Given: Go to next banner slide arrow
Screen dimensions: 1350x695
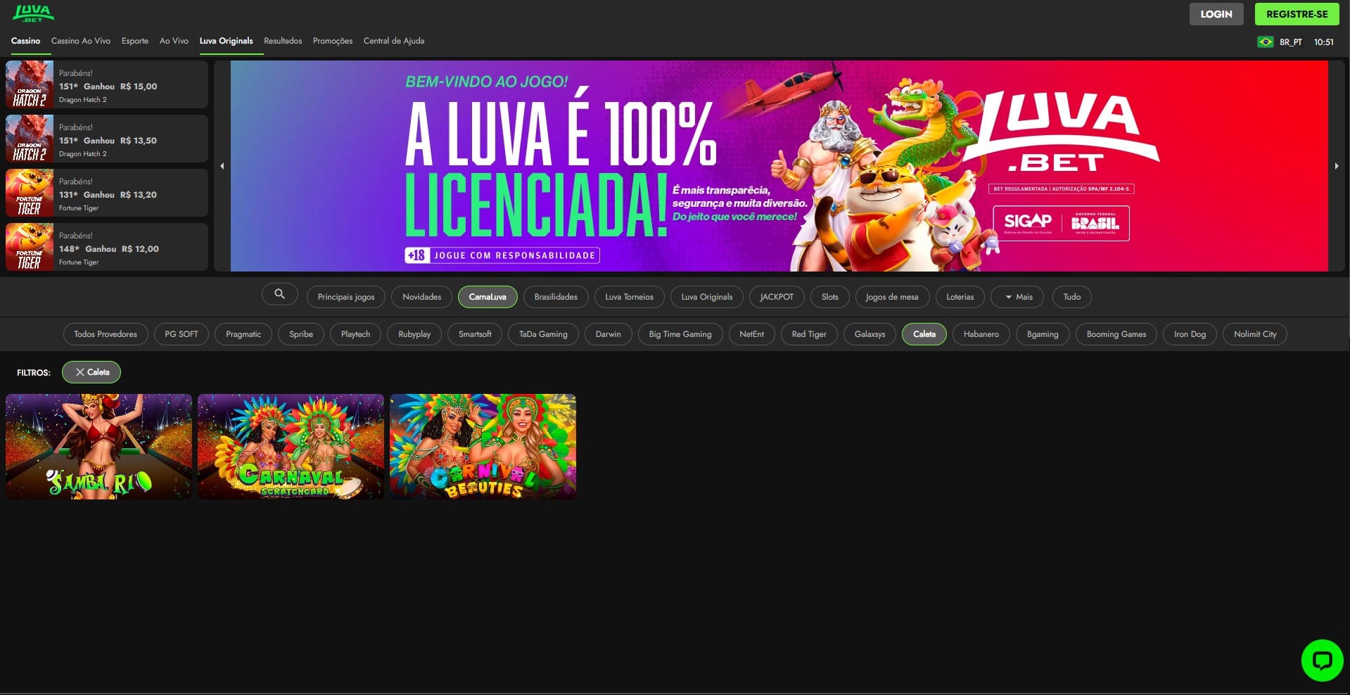Looking at the screenshot, I should 1337,166.
